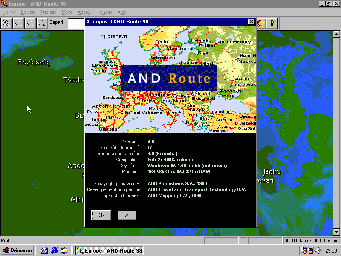Select the route zoom magnifier with red dots
Screen dimensions: 341x256
42,23
